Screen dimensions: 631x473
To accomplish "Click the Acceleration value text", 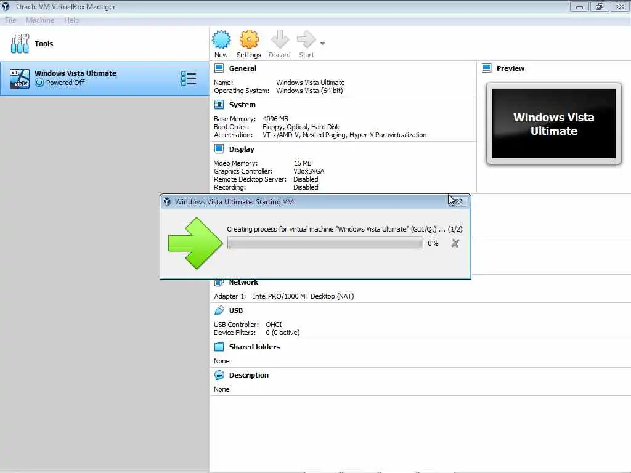I will [344, 135].
